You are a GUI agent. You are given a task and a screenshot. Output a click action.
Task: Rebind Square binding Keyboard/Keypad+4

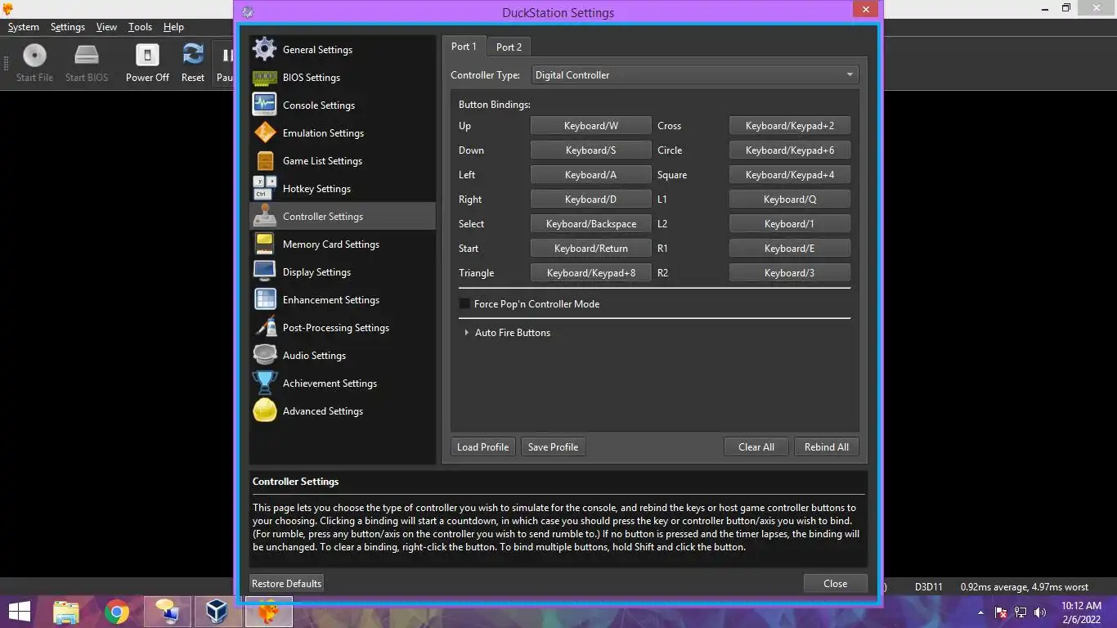[x=790, y=175]
